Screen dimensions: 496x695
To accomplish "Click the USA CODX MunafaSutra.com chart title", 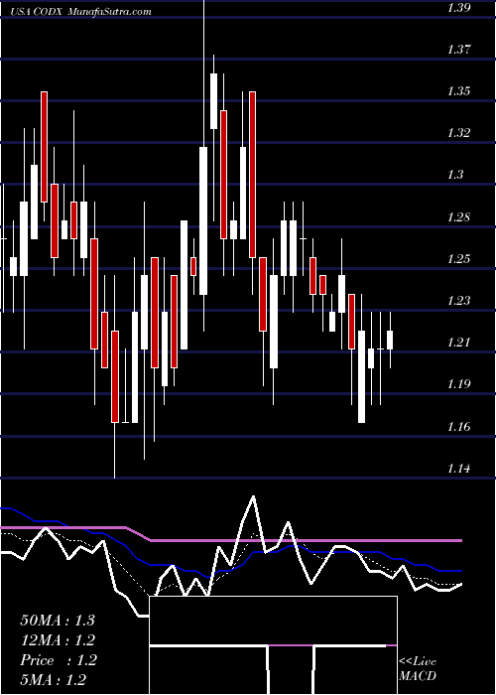I will [x=81, y=12].
